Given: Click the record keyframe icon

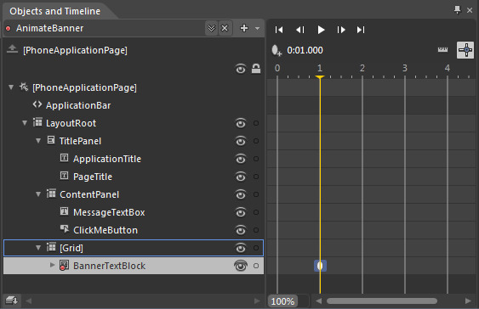Looking at the screenshot, I should pos(277,51).
